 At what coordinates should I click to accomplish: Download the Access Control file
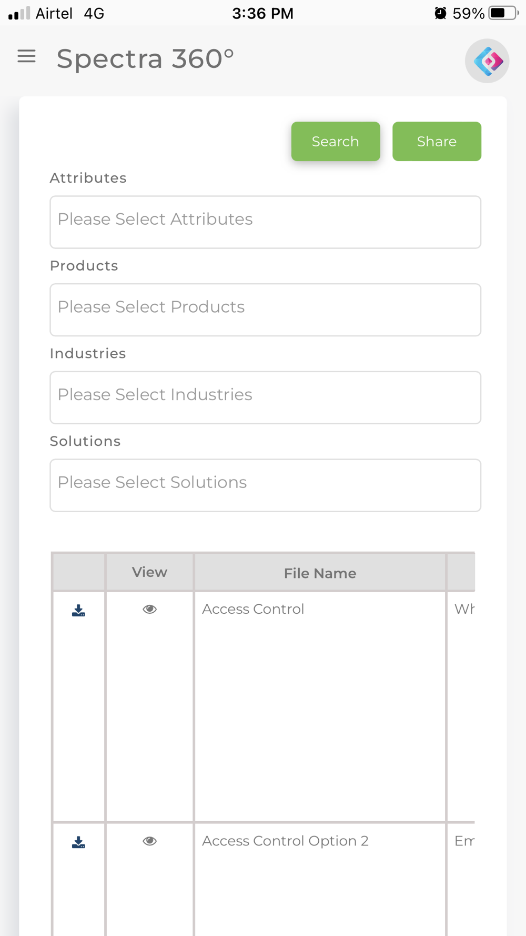pos(78,610)
